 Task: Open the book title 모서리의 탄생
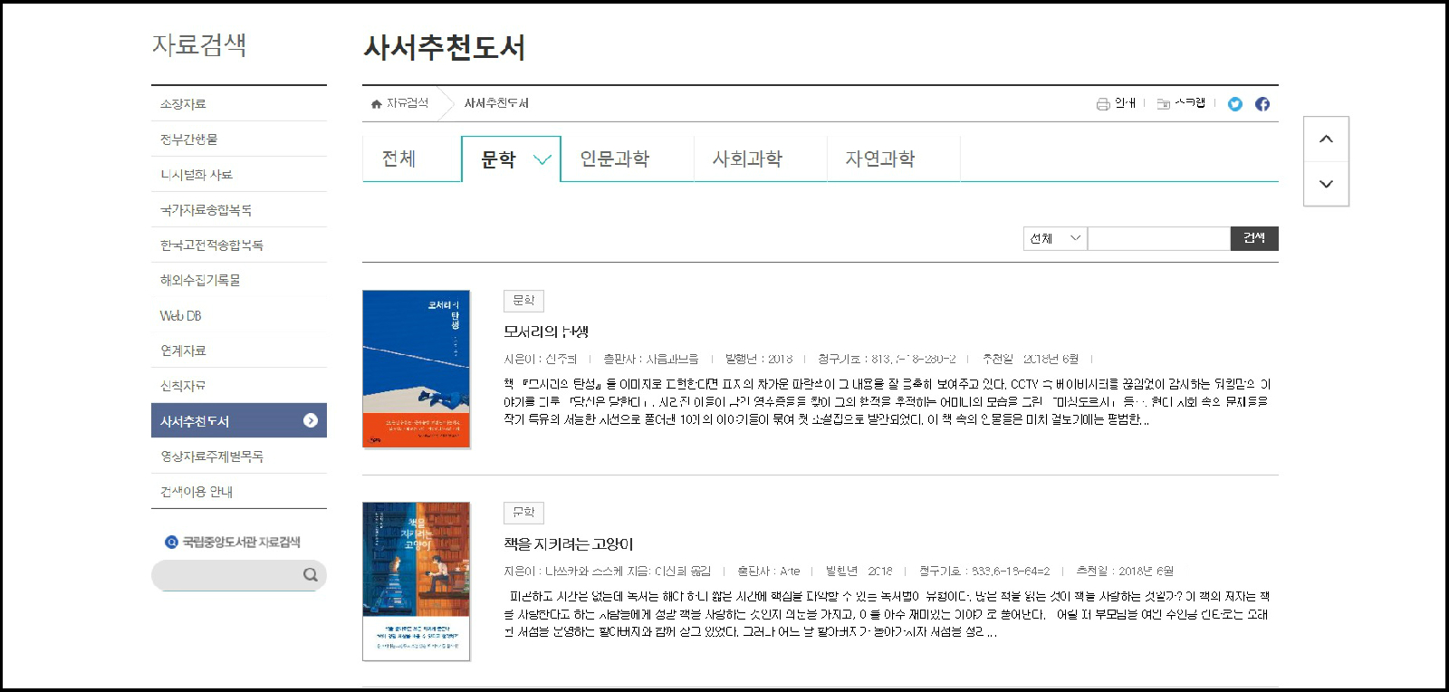point(546,332)
